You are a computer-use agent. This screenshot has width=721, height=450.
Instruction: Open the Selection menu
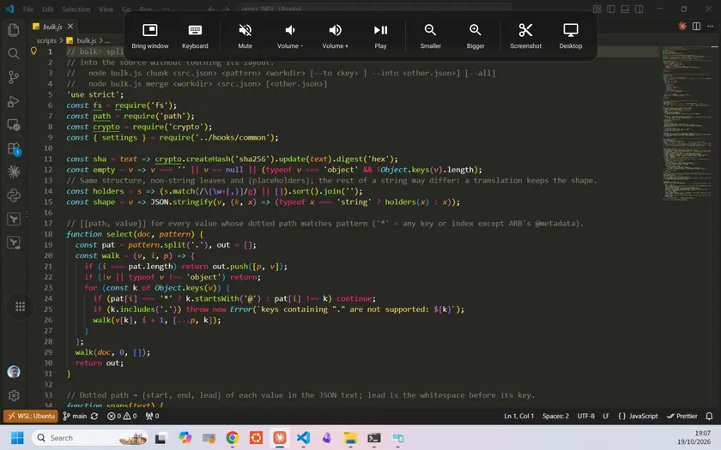76,9
